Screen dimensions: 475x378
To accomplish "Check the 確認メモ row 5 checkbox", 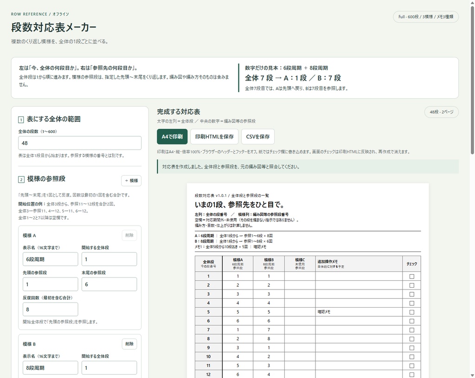I will pyautogui.click(x=412, y=312).
